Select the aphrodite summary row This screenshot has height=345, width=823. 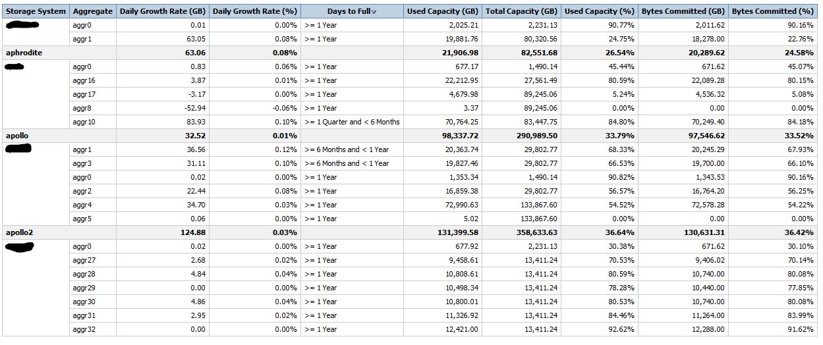pyautogui.click(x=24, y=53)
